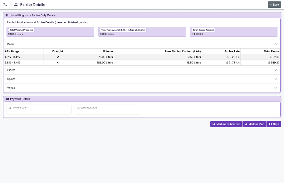Viewport: 284px width, 183px height.
Task: Go back using the Back button
Action: click(274, 5)
